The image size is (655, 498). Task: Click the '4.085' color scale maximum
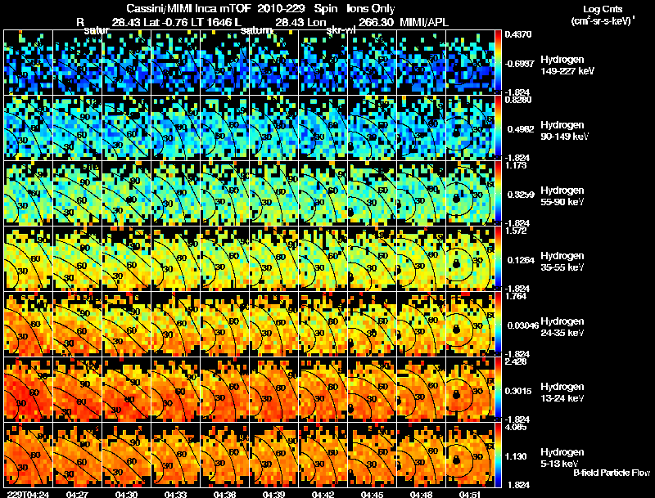[x=516, y=427]
